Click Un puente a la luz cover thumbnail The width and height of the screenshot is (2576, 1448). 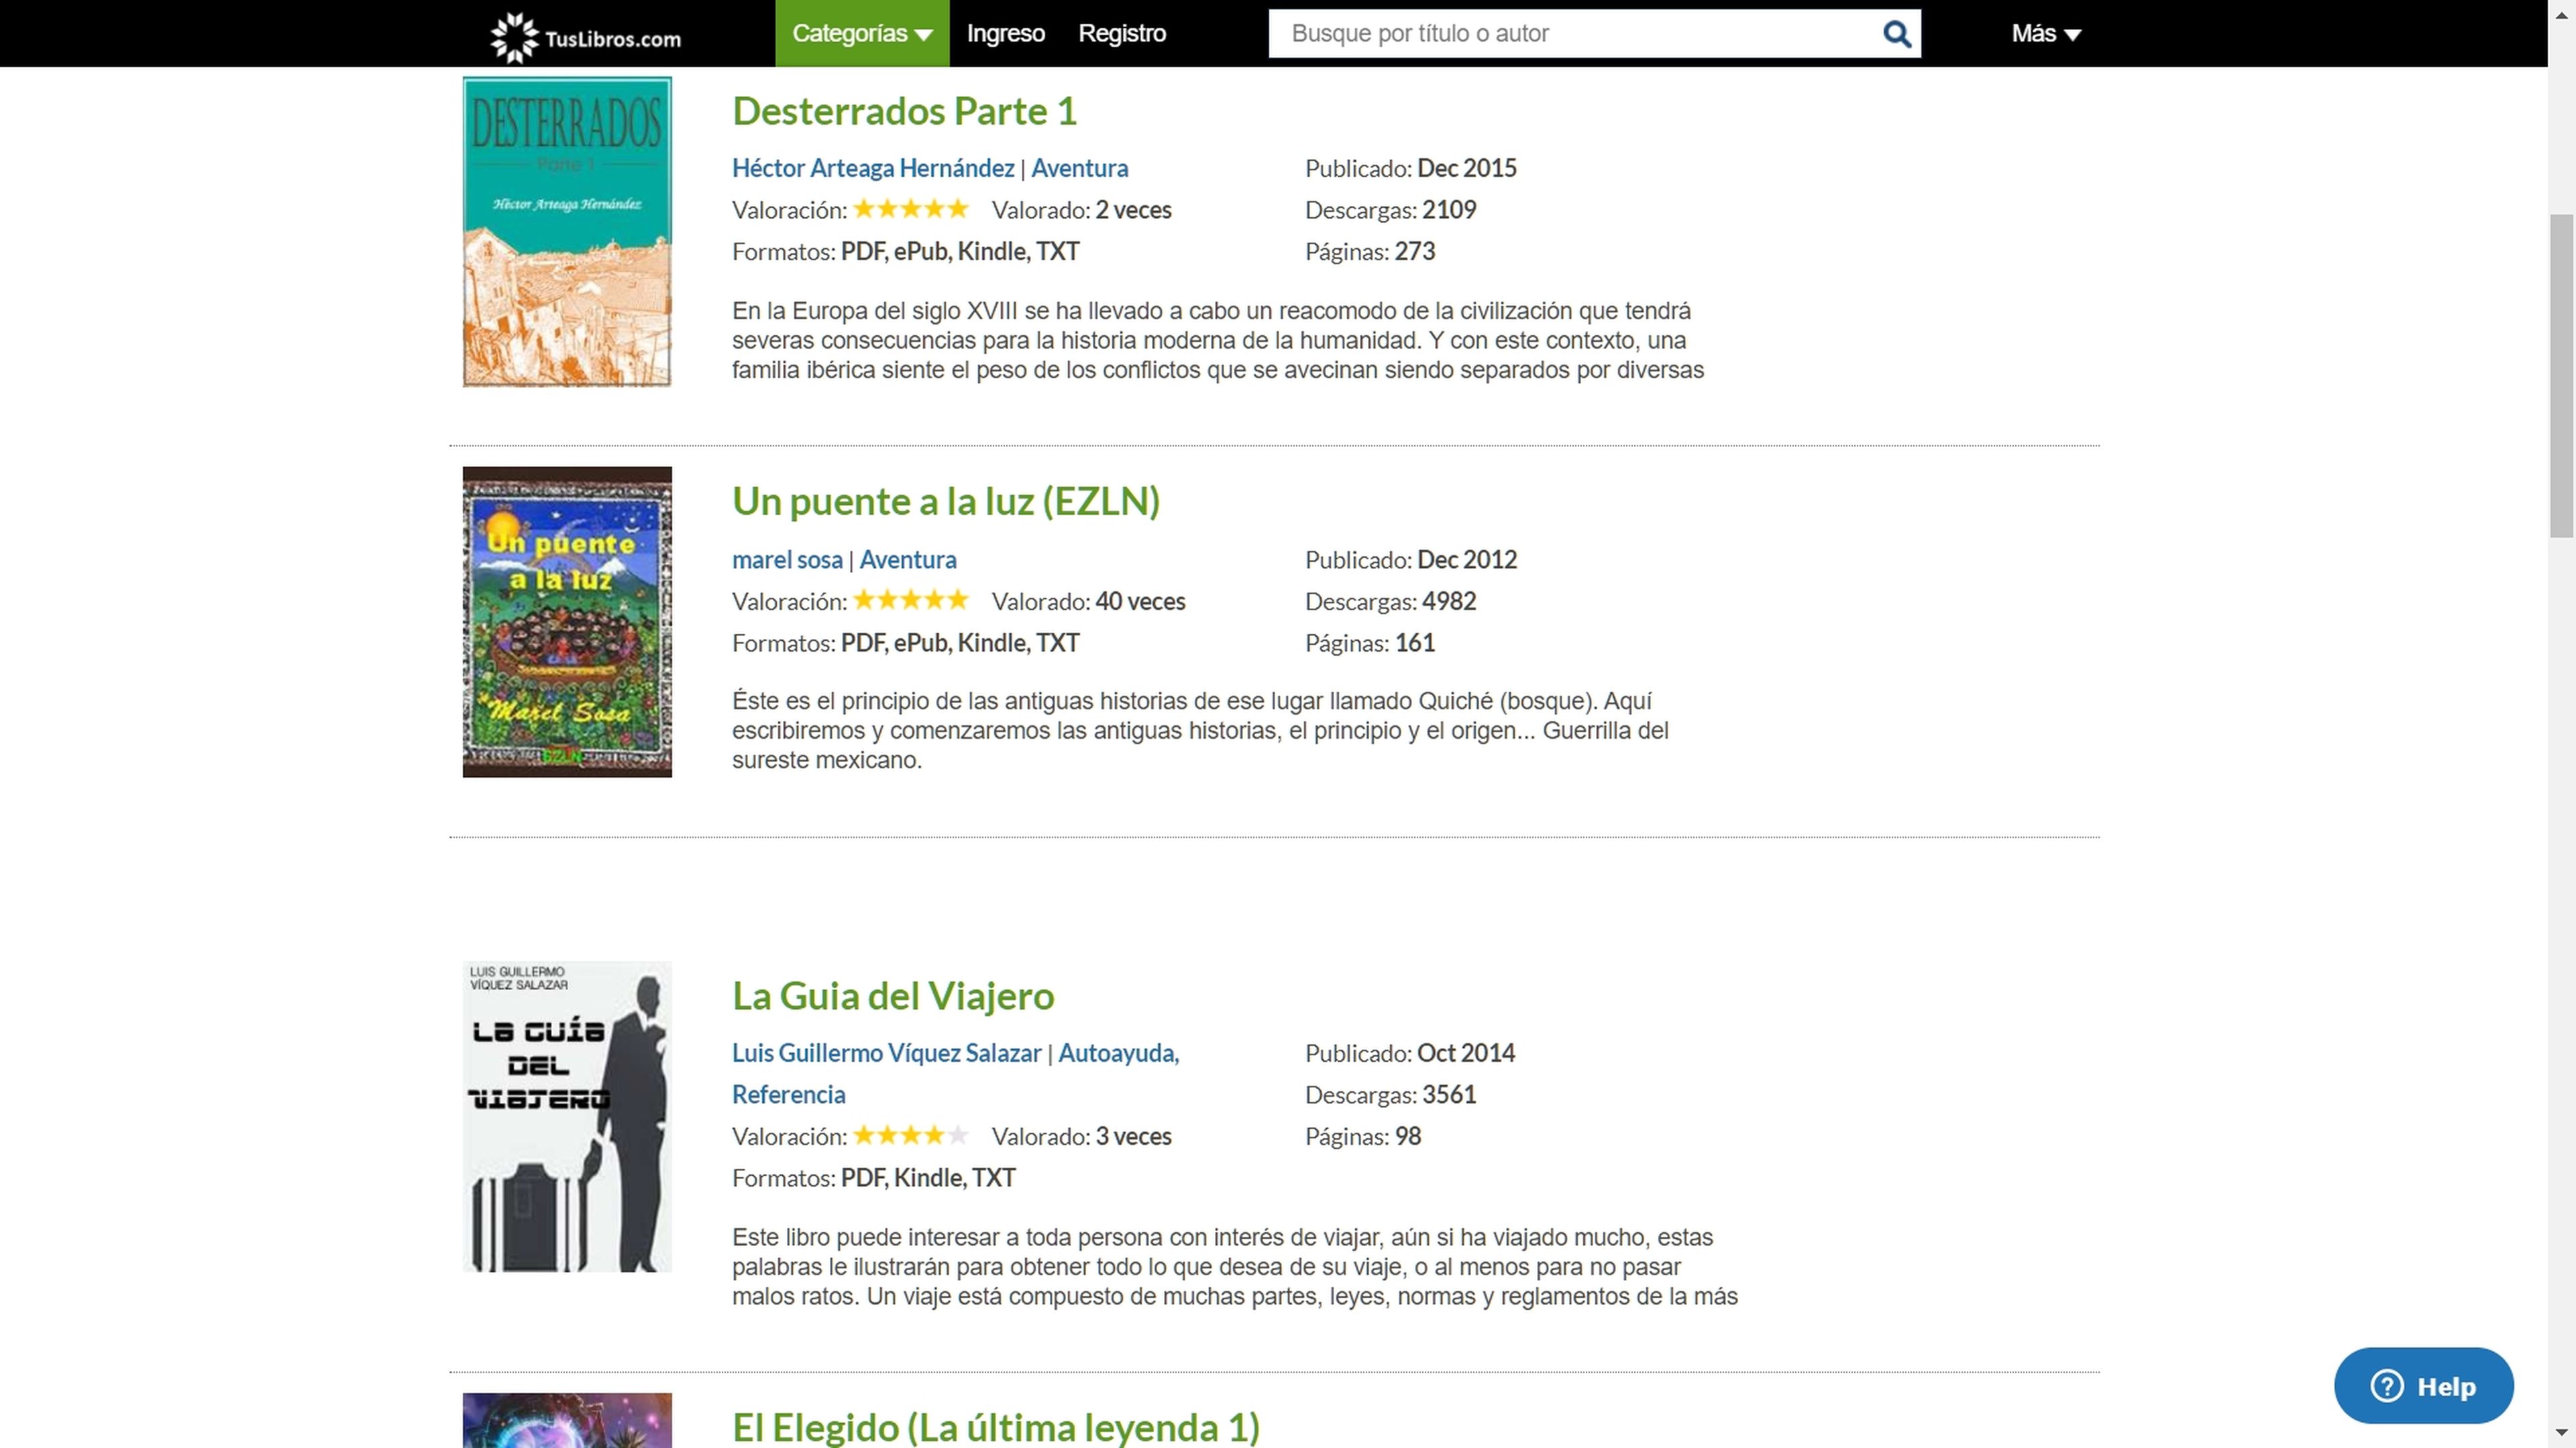567,621
